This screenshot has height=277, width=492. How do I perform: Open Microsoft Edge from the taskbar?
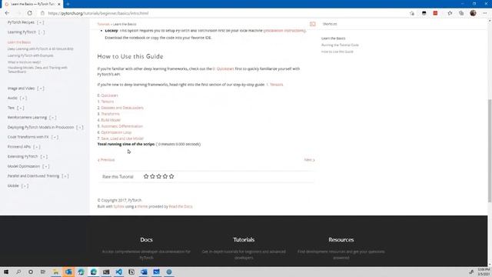pos(94,272)
